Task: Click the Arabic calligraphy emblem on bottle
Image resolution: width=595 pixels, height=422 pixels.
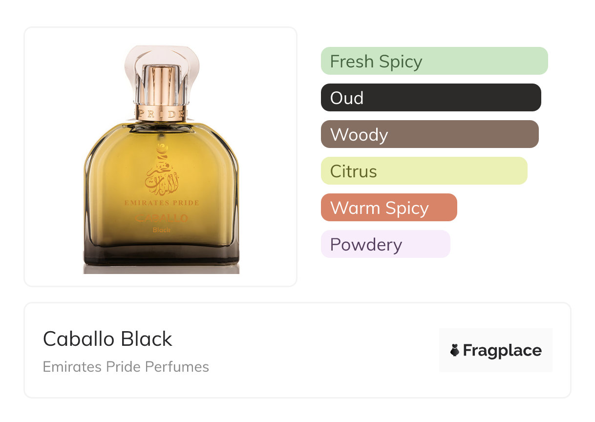Action: [161, 171]
